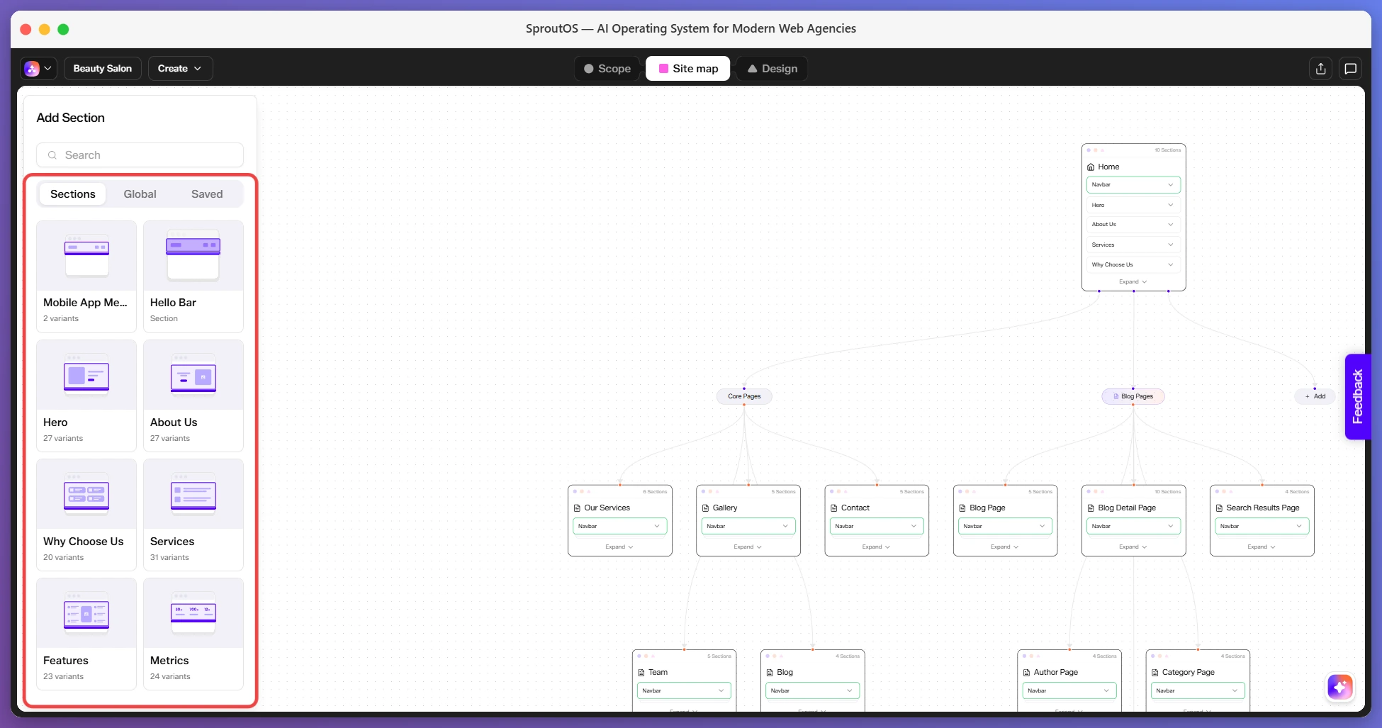The width and height of the screenshot is (1382, 728).
Task: Open the Scope view tab
Action: 607,69
